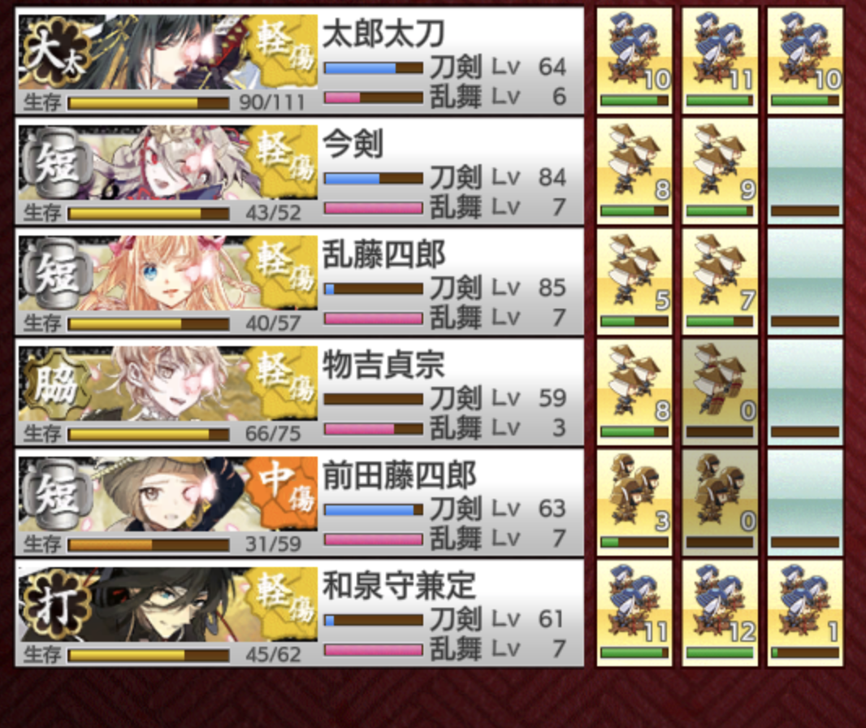Select 太郎太刀's troop slot showing 11
The height and width of the screenshot is (728, 866).
coord(720,61)
